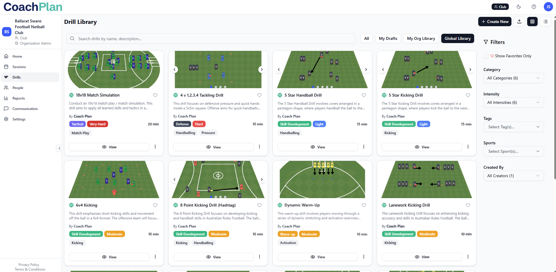
Task: Go to Sessions in the sidebar
Action: click(30, 67)
